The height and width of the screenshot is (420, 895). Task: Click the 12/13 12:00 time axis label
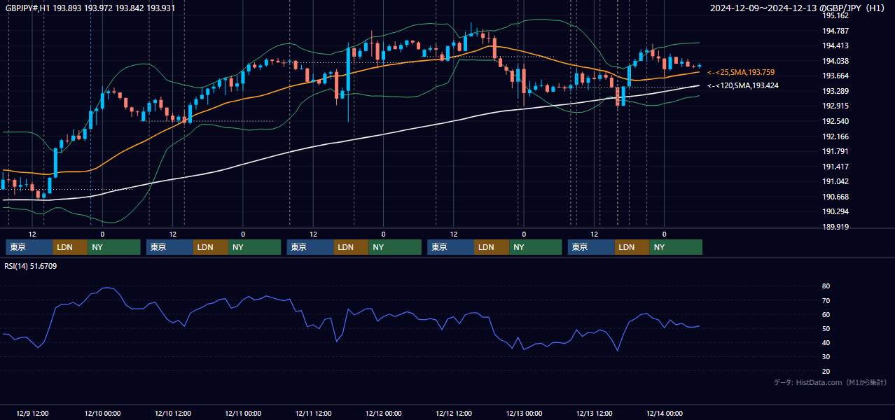coord(594,413)
